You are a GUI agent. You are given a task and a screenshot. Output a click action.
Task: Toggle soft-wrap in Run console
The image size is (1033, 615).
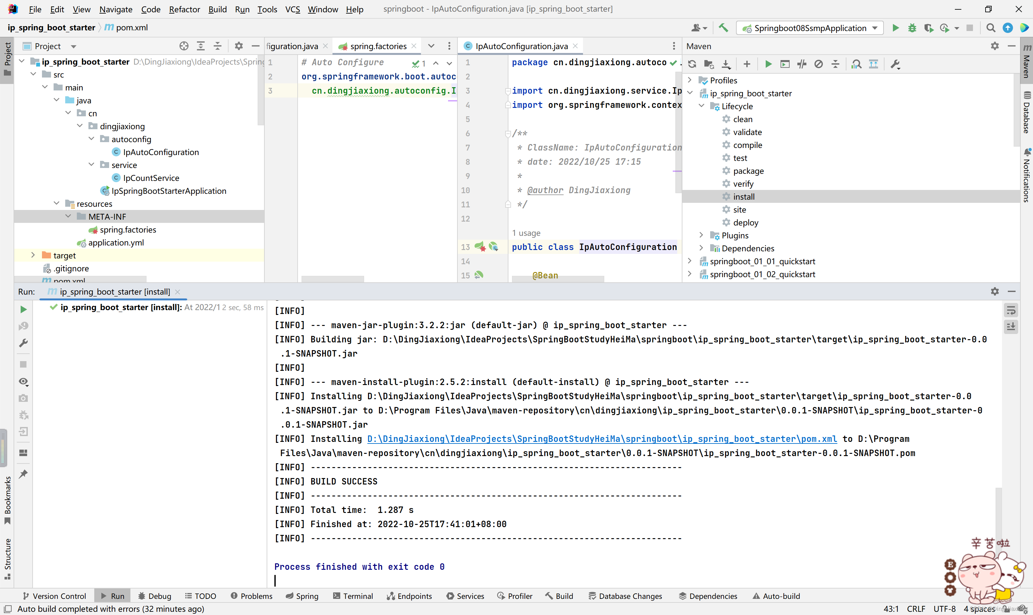(x=1011, y=310)
